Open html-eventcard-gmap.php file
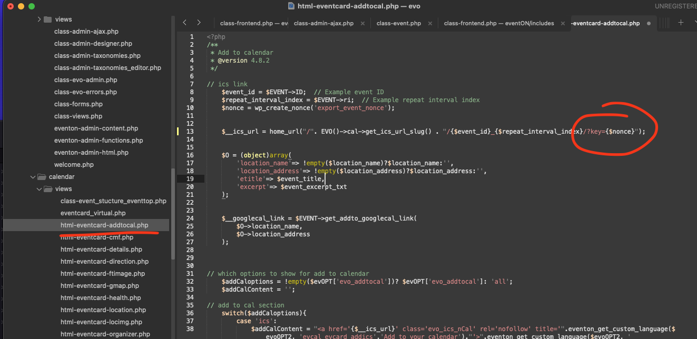 click(x=100, y=286)
